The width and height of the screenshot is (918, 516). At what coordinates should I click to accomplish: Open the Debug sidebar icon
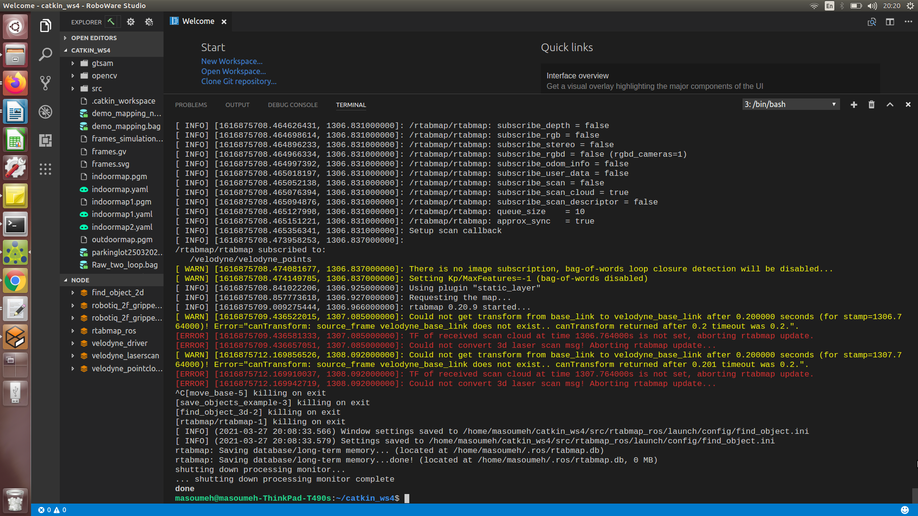[x=45, y=112]
